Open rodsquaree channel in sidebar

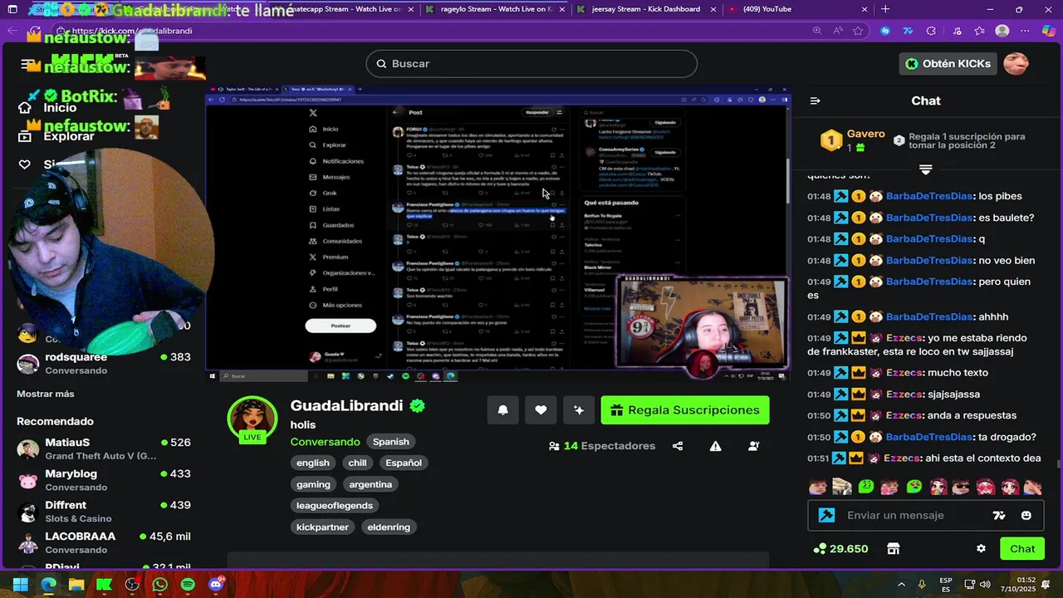pos(104,363)
